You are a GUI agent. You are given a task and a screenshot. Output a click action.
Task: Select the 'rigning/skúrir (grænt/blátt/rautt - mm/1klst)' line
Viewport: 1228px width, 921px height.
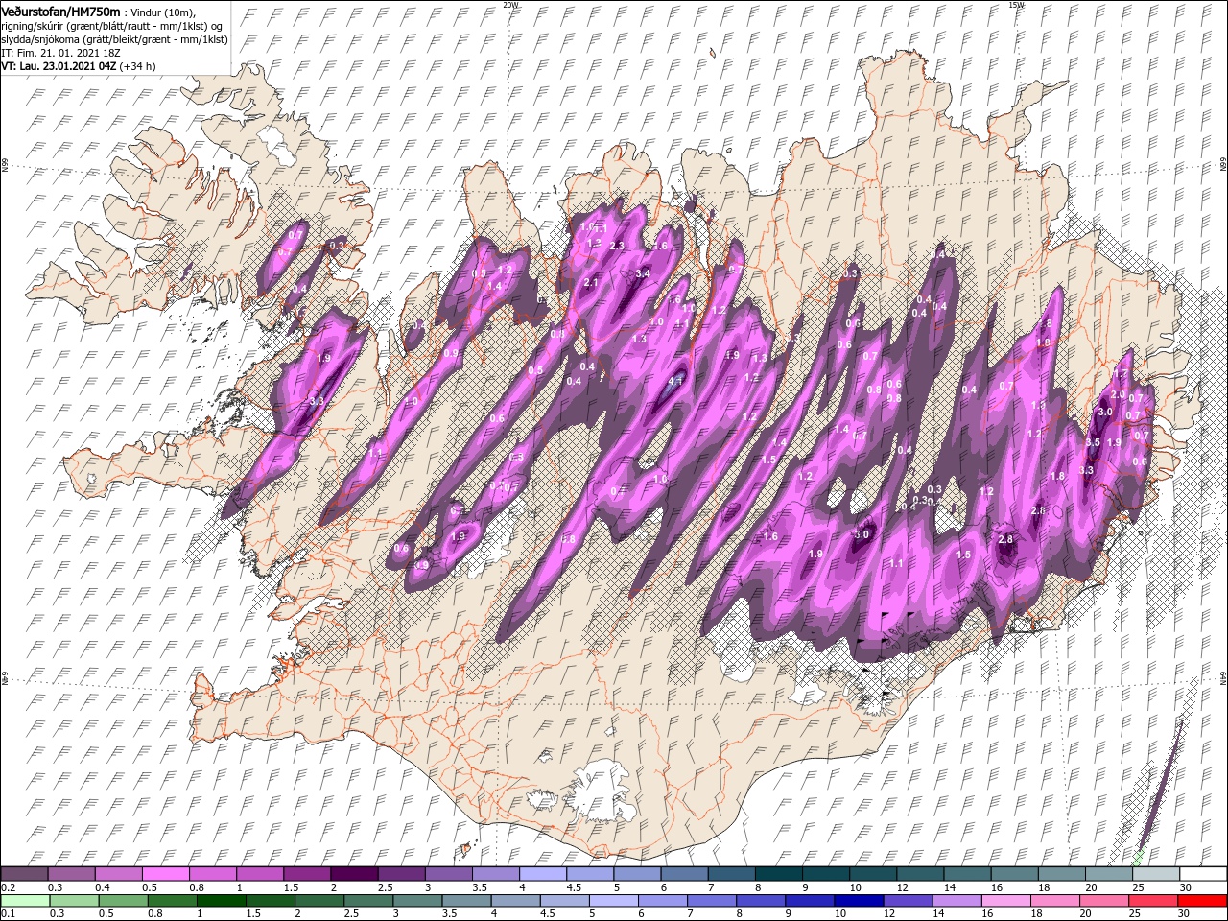[111, 26]
